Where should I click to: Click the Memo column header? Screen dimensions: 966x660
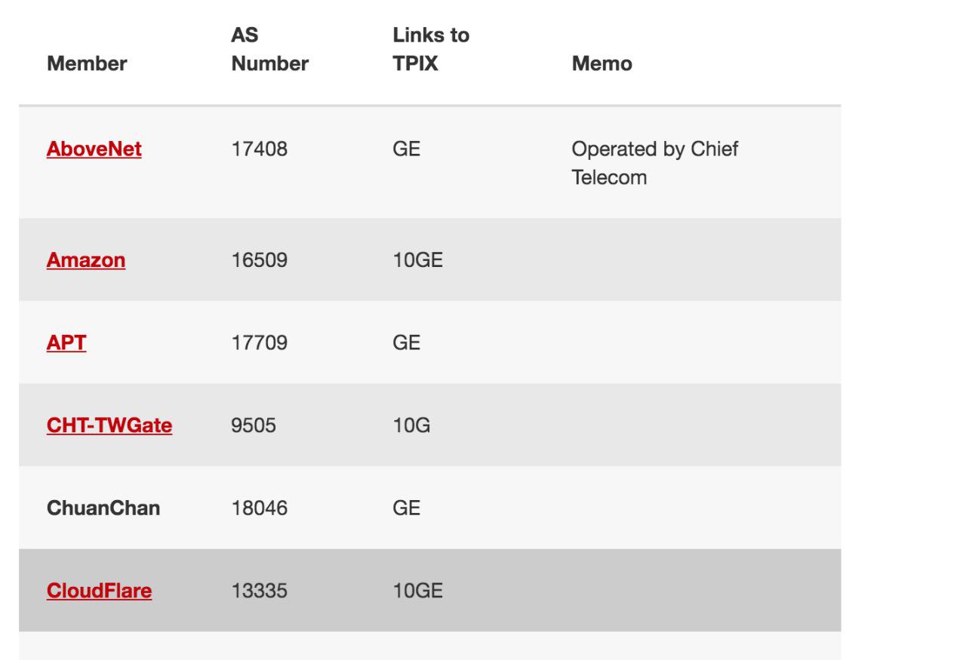pyautogui.click(x=601, y=65)
